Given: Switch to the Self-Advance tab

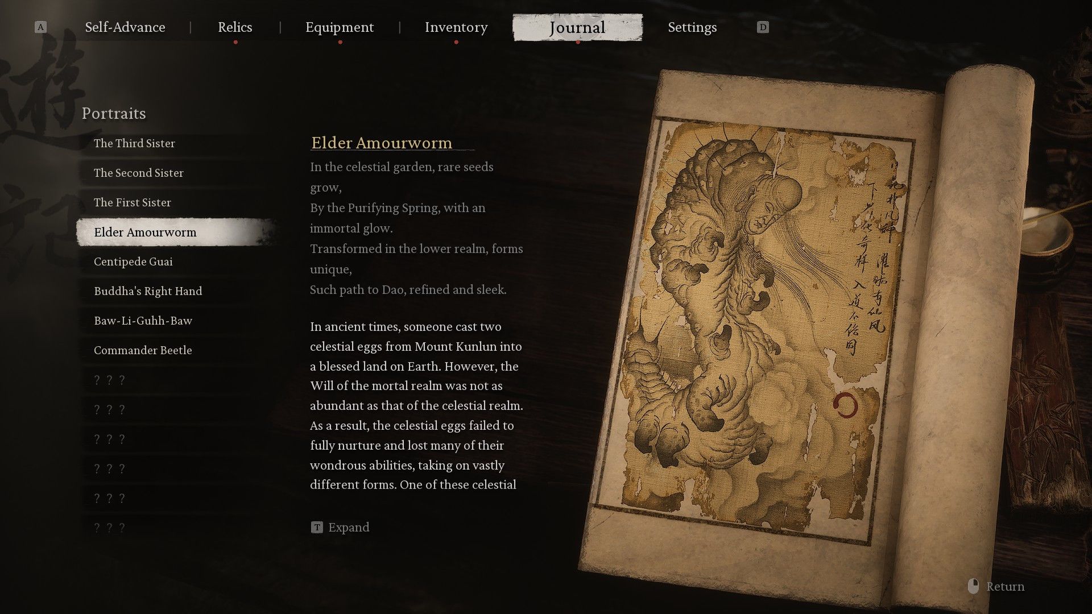Looking at the screenshot, I should [x=125, y=27].
